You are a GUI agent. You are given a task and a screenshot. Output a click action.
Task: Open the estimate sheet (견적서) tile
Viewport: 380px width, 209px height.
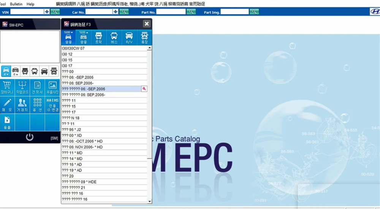click(37, 87)
